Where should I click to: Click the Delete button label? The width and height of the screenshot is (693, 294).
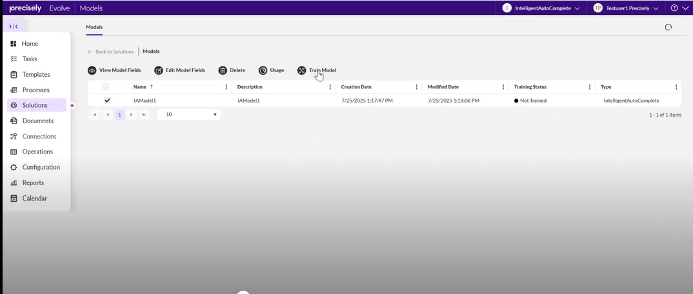point(237,70)
